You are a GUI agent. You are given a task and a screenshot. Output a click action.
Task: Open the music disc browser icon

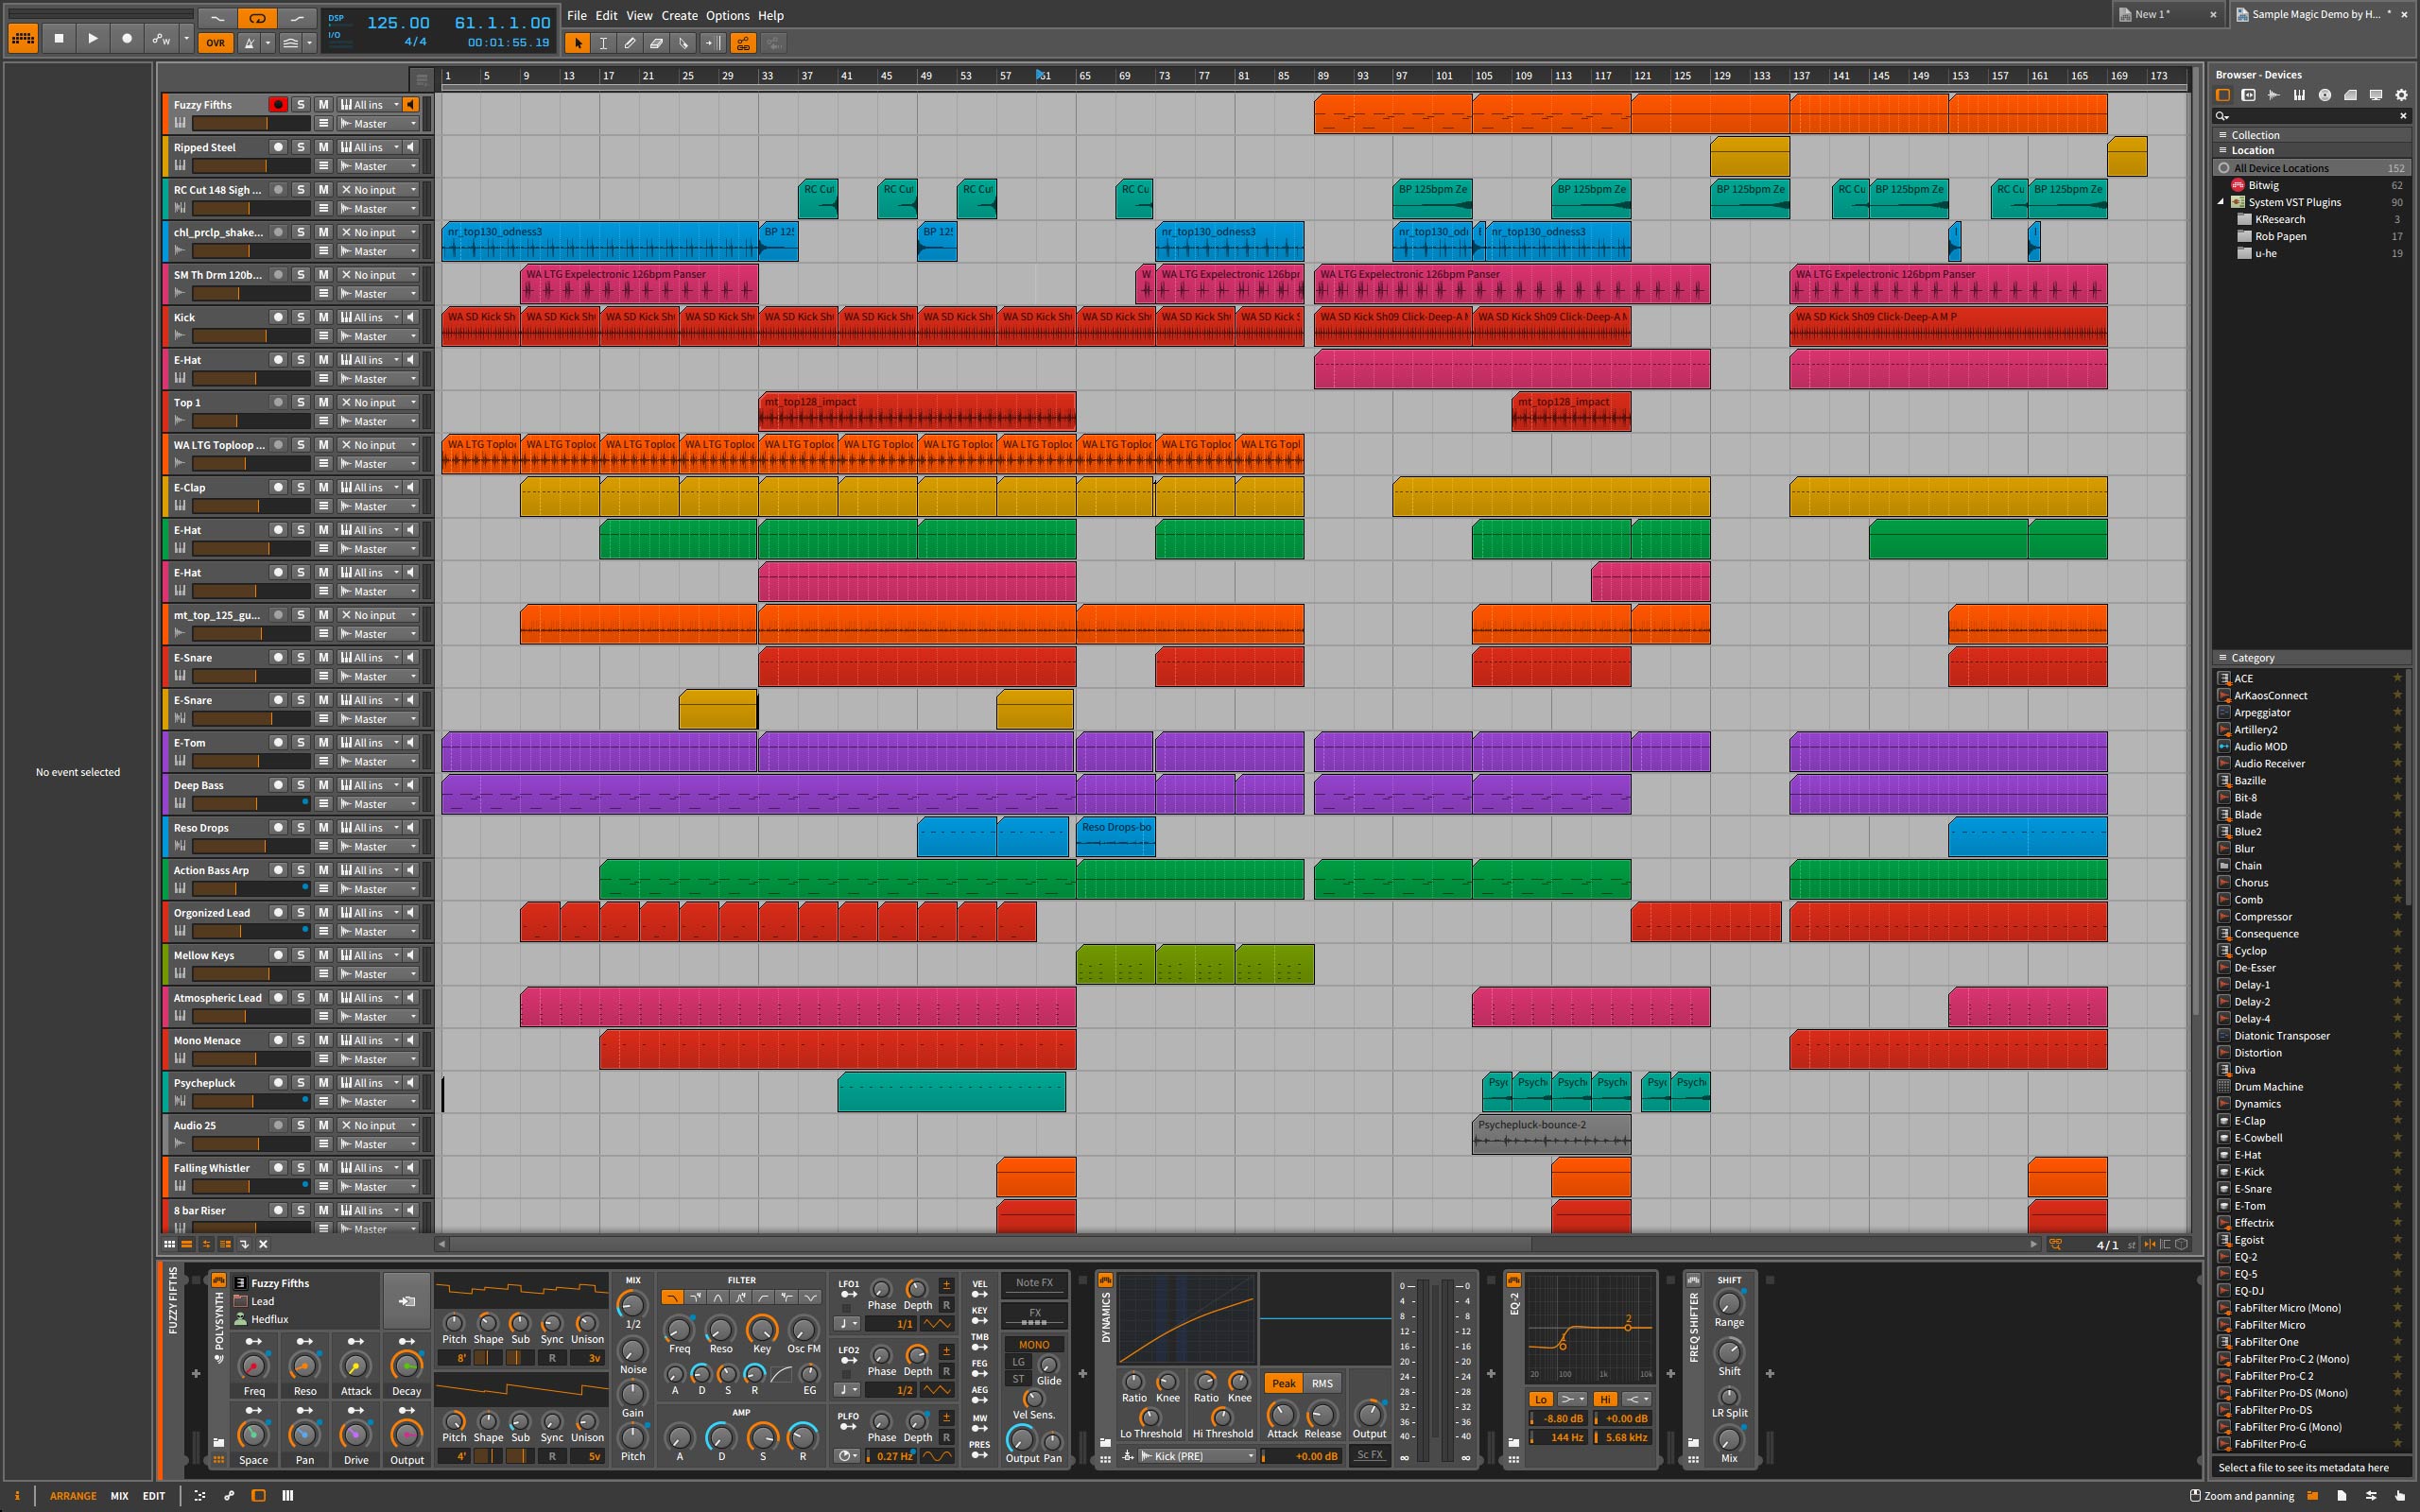(2325, 95)
